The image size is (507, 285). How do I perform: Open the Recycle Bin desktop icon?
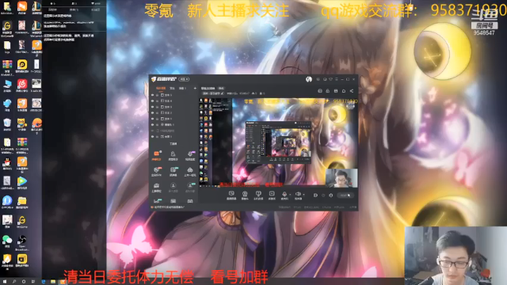tap(7, 123)
